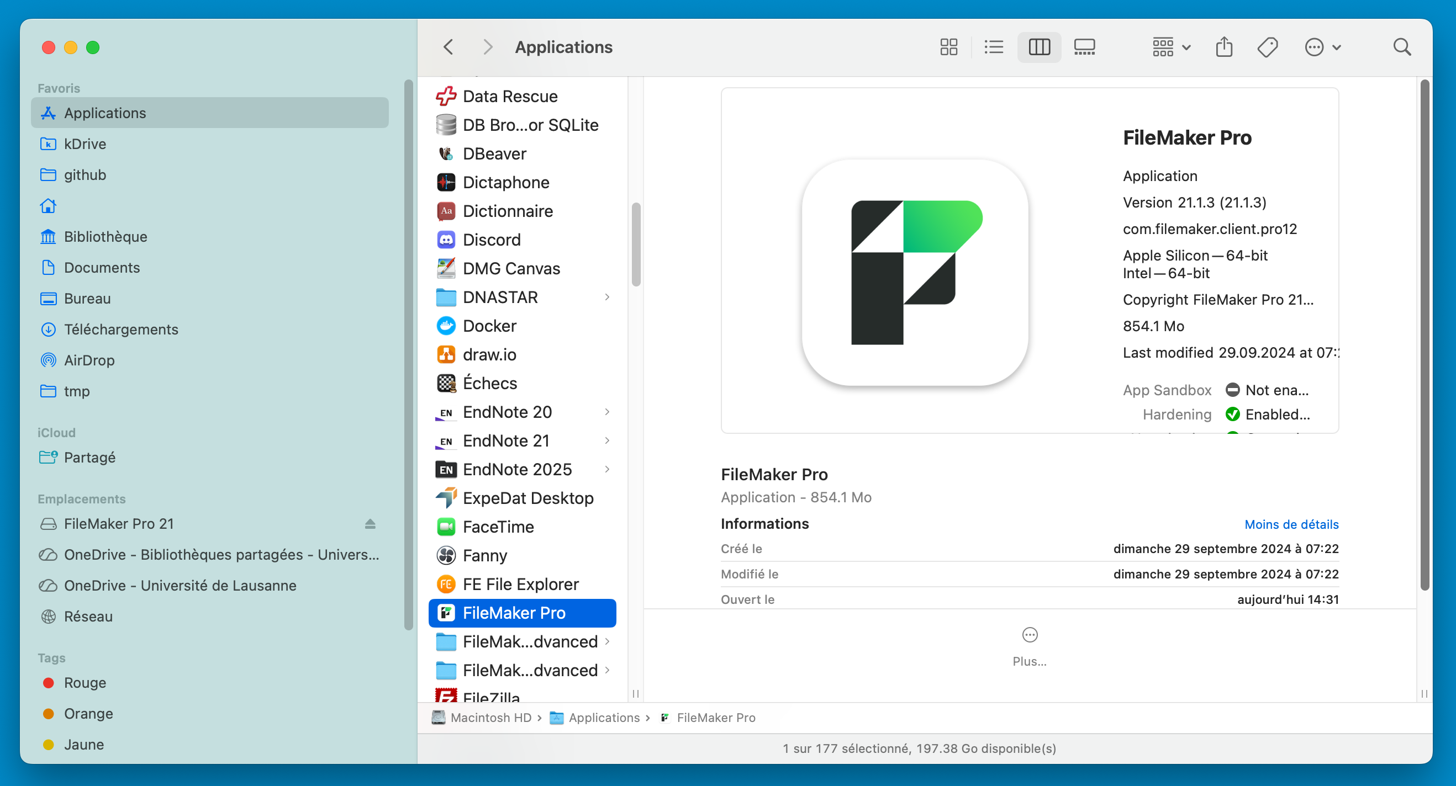Open Téléchargements in the sidebar
Screen dimensions: 1456x786
[x=120, y=329]
